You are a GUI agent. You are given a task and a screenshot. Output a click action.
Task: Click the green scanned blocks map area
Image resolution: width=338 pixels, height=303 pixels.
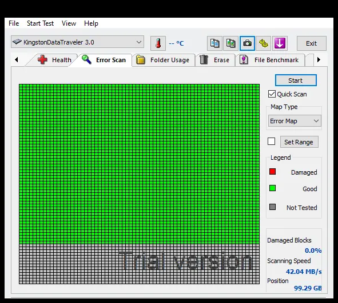point(139,164)
